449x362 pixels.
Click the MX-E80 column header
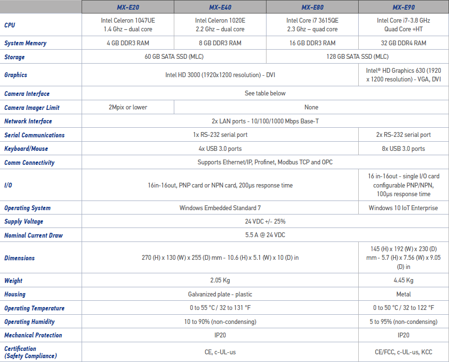312,7
